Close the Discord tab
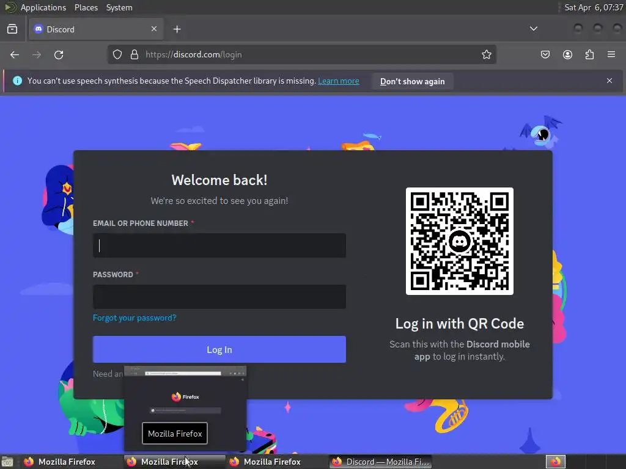The height and width of the screenshot is (469, 626). click(x=154, y=29)
